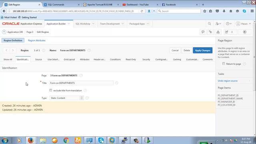Screen dimensions: 256x144
Task: Click the Delete button
Action: click(x=187, y=50)
